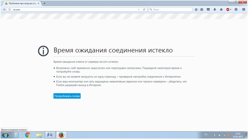
Task: Switch to Microsoft Word taskbar icon
Action: [x=50, y=135]
